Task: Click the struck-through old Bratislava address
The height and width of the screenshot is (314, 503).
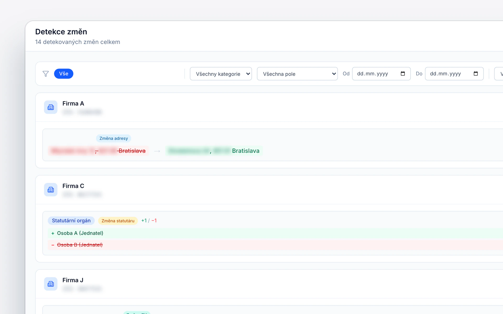Action: pyautogui.click(x=99, y=151)
